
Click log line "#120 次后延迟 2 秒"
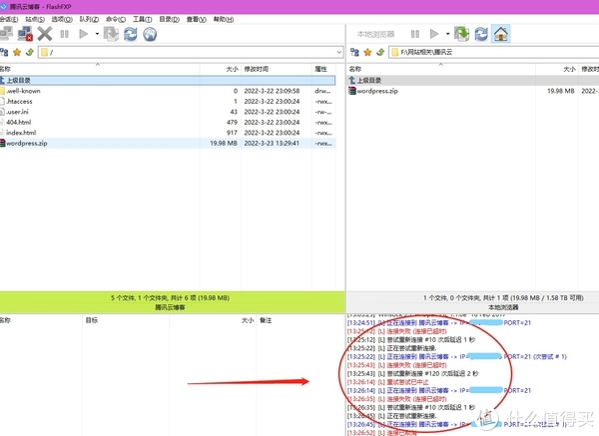coord(413,373)
